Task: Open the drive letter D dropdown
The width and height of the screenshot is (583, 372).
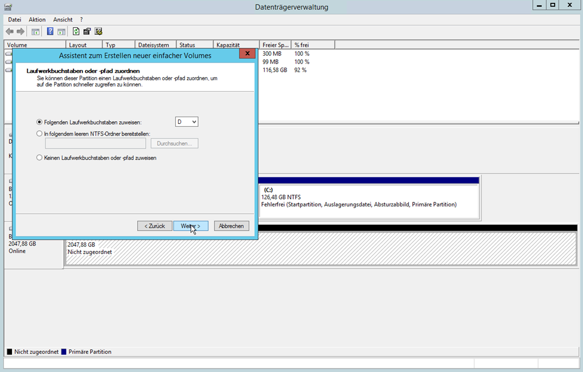Action: tap(187, 122)
